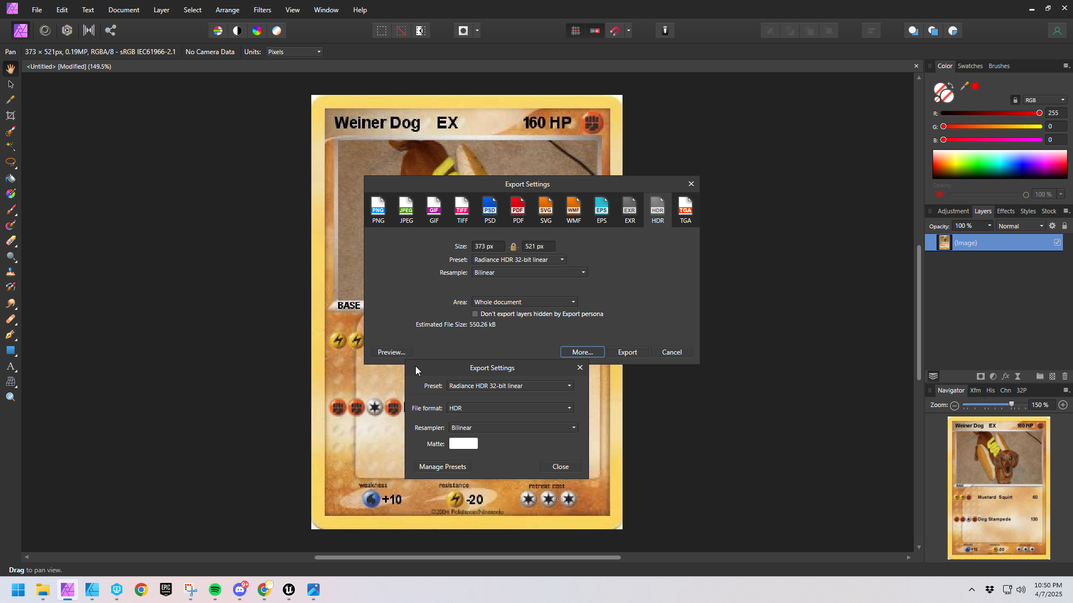Click the Auto White Balance icon
This screenshot has width=1073, height=603.
point(277,31)
